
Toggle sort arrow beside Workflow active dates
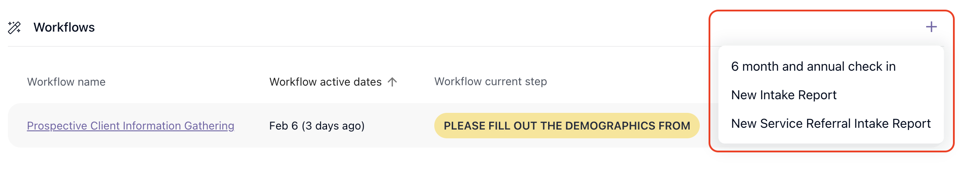(x=393, y=82)
